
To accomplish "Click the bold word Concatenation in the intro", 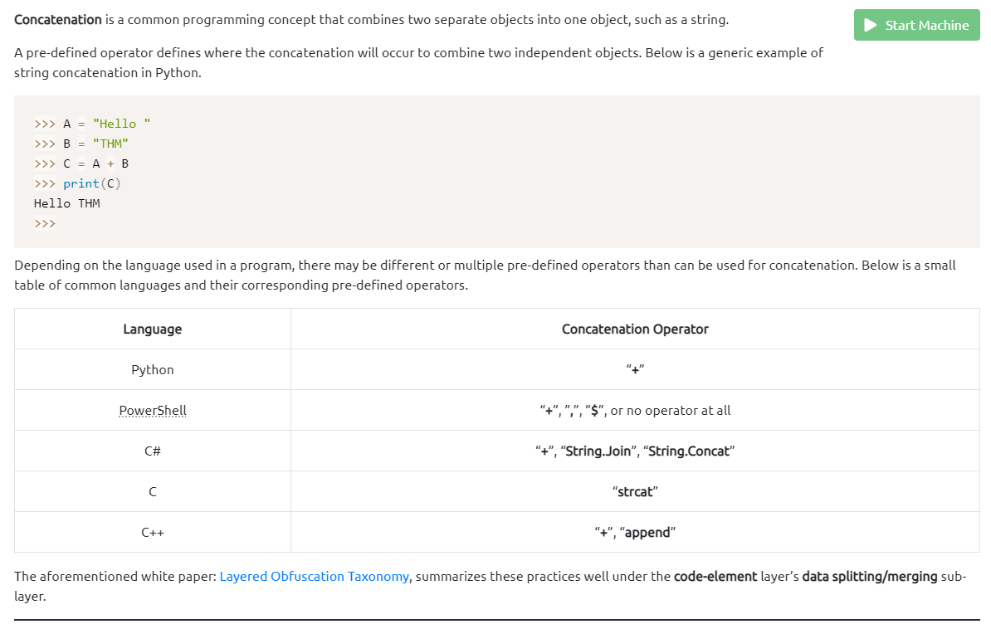I will pyautogui.click(x=58, y=19).
